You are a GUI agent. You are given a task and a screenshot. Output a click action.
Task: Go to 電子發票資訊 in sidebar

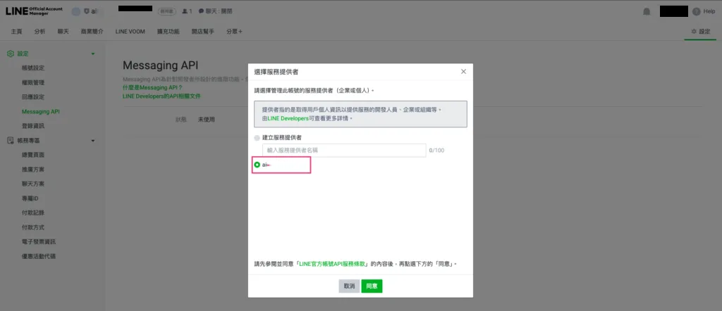click(39, 241)
